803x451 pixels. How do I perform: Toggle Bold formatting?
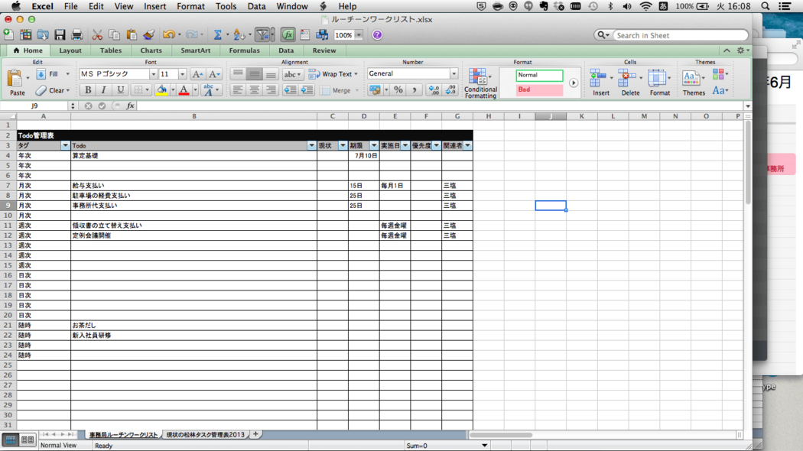point(87,90)
